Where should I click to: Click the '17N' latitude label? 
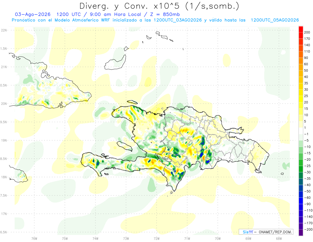coord(4,214)
